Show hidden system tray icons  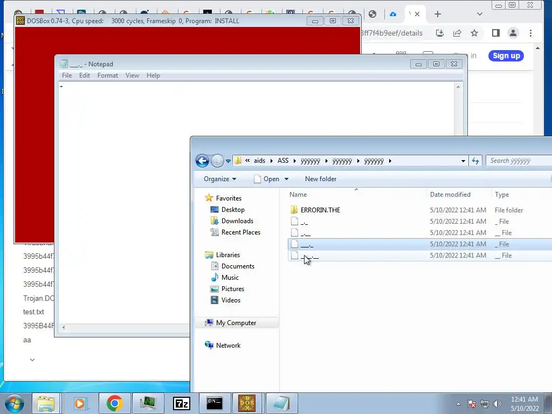(x=458, y=404)
